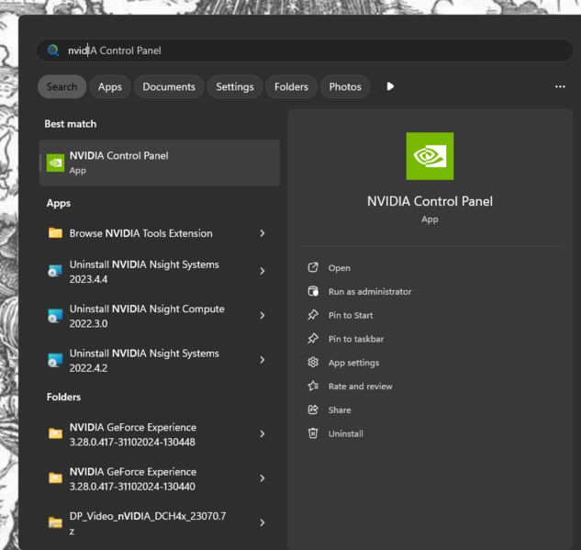Open the three-dot more options menu
This screenshot has height=550, width=581.
560,86
